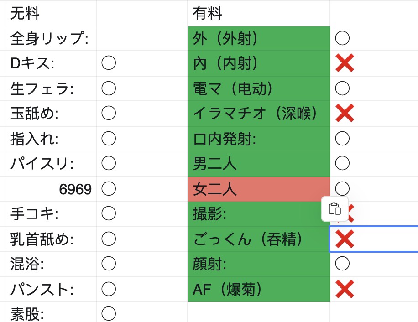Select the 有料 header cell

click(x=259, y=13)
